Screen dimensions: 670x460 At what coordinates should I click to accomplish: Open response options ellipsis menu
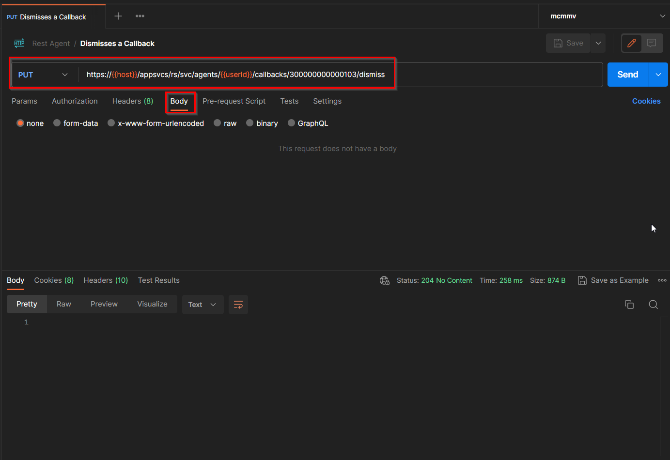pyautogui.click(x=662, y=280)
